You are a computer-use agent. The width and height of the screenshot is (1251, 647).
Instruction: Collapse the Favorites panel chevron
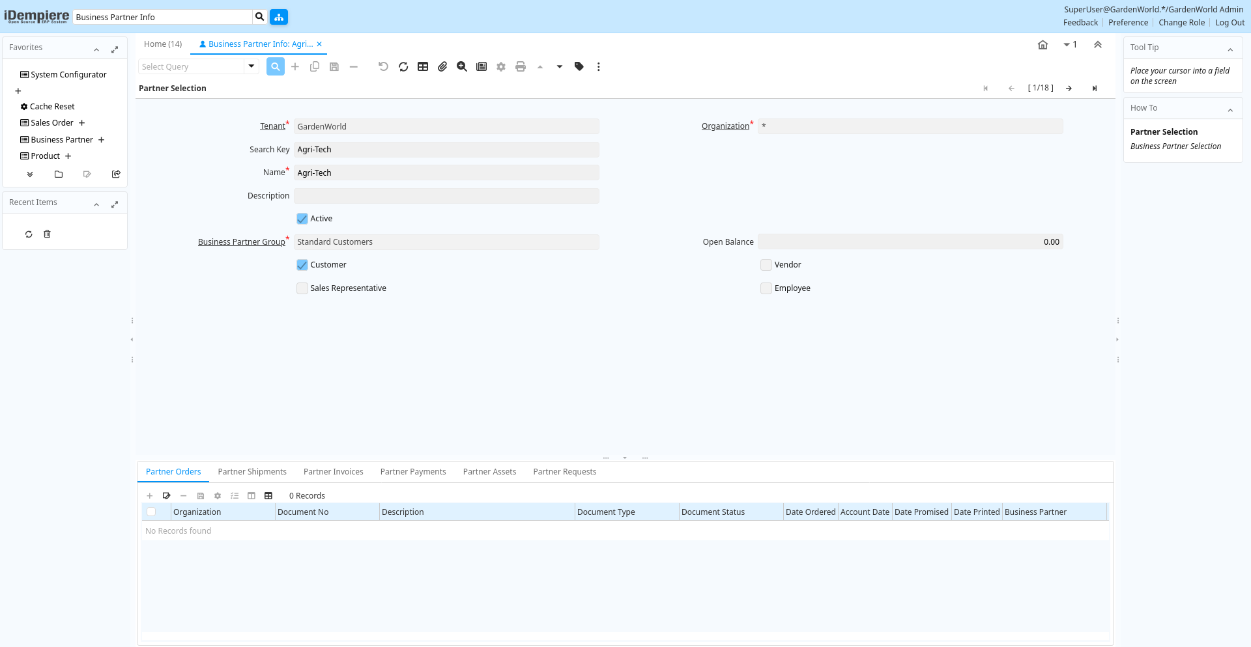[x=96, y=49]
